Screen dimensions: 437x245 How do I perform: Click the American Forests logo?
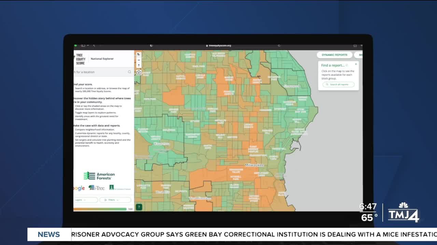click(99, 176)
